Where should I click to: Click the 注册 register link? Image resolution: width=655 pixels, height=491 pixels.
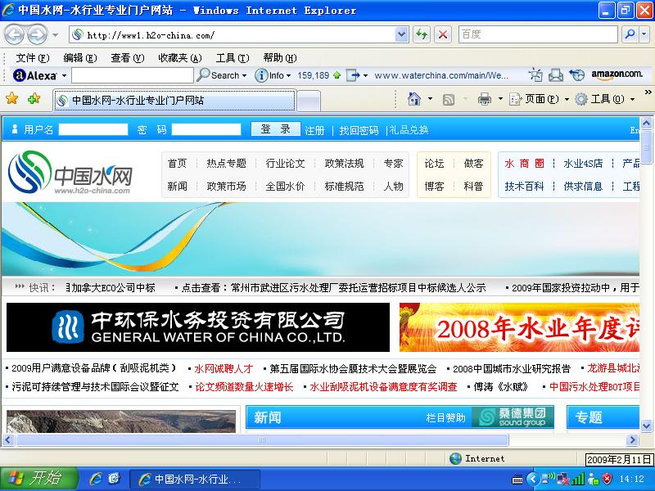tap(314, 131)
